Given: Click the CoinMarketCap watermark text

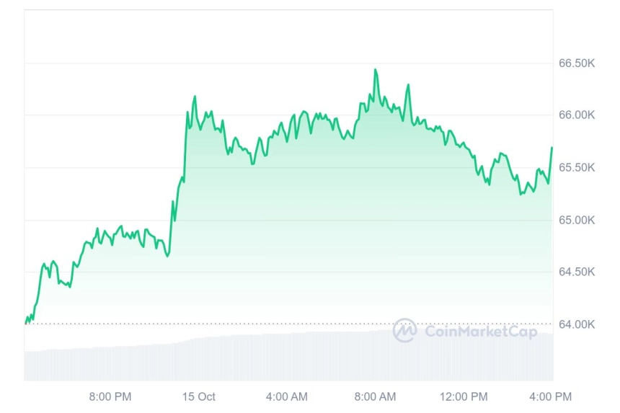Looking at the screenshot, I should pos(481,331).
